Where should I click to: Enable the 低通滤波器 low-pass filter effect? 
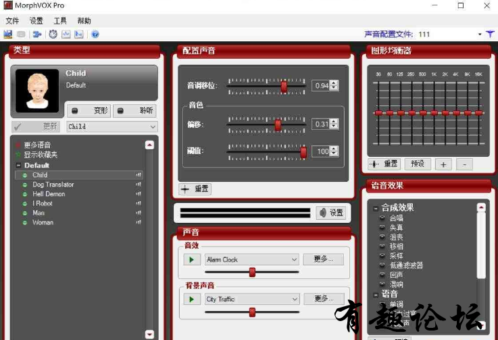coord(382,266)
